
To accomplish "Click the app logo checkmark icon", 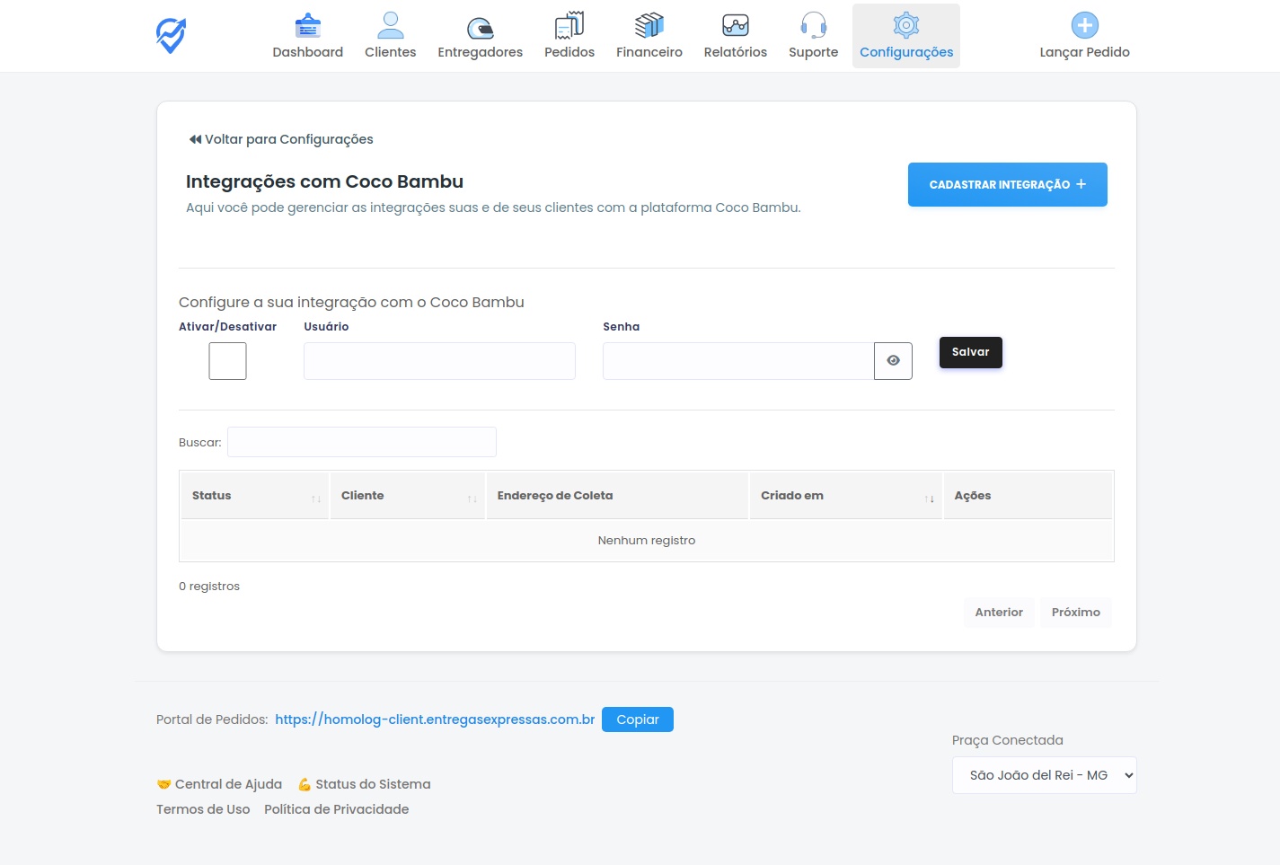I will click(171, 36).
